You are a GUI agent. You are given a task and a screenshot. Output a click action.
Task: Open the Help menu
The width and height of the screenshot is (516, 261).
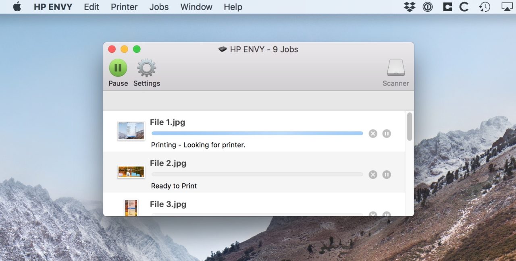point(233,7)
